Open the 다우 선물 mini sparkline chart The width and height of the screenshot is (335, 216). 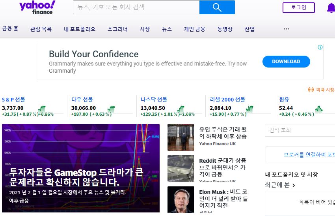pyautogui.click(x=111, y=109)
